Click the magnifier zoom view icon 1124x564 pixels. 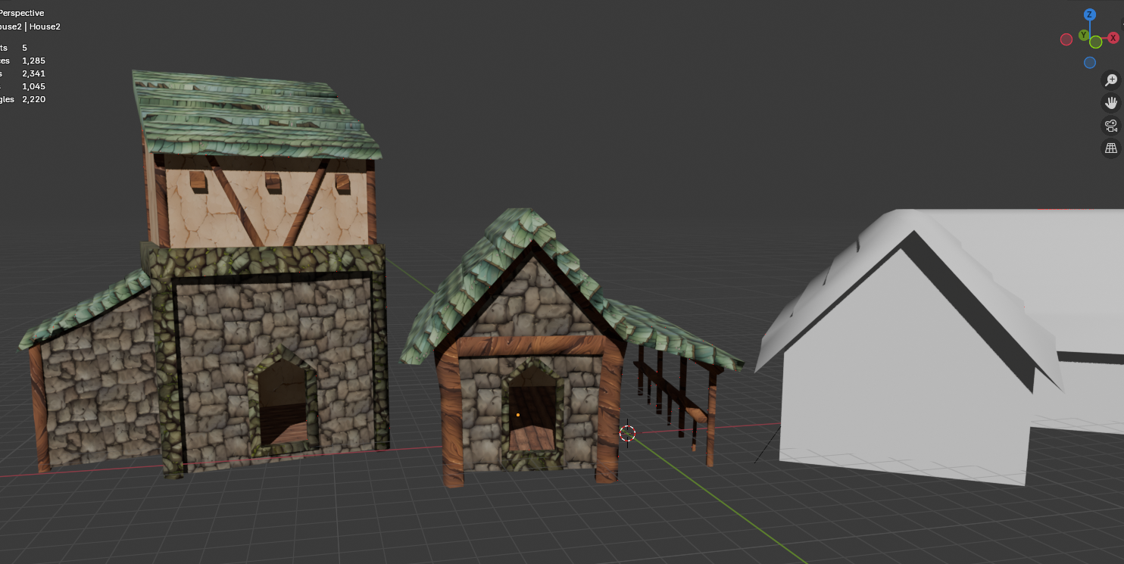pos(1111,80)
